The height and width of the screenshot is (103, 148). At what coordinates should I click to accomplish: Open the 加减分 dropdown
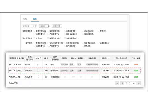(x=44, y=26)
